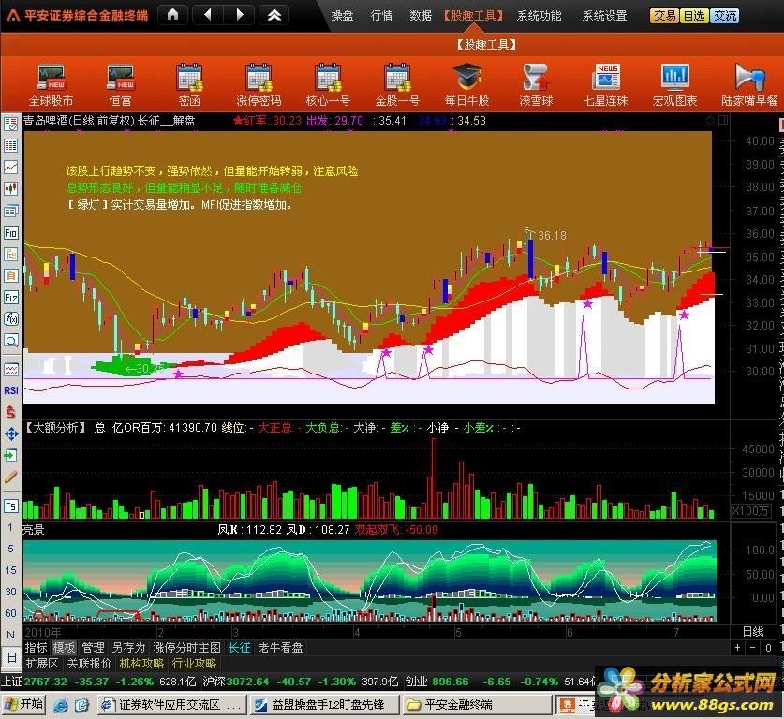Click the 交流 button
784x719 pixels.
point(724,16)
